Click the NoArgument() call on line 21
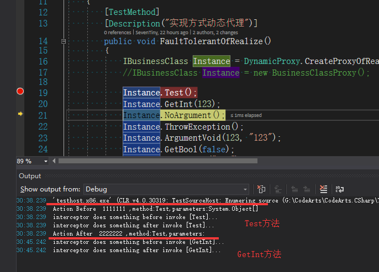The width and height of the screenshot is (379, 272). click(x=192, y=115)
